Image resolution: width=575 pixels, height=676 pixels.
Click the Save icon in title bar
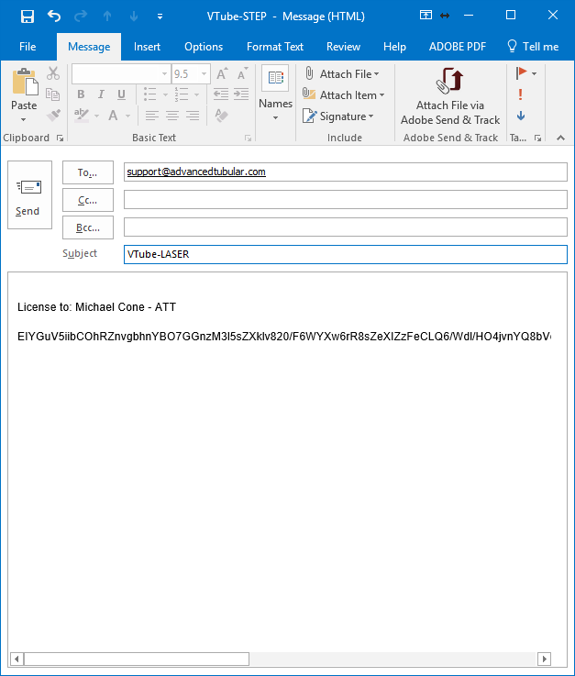[28, 16]
